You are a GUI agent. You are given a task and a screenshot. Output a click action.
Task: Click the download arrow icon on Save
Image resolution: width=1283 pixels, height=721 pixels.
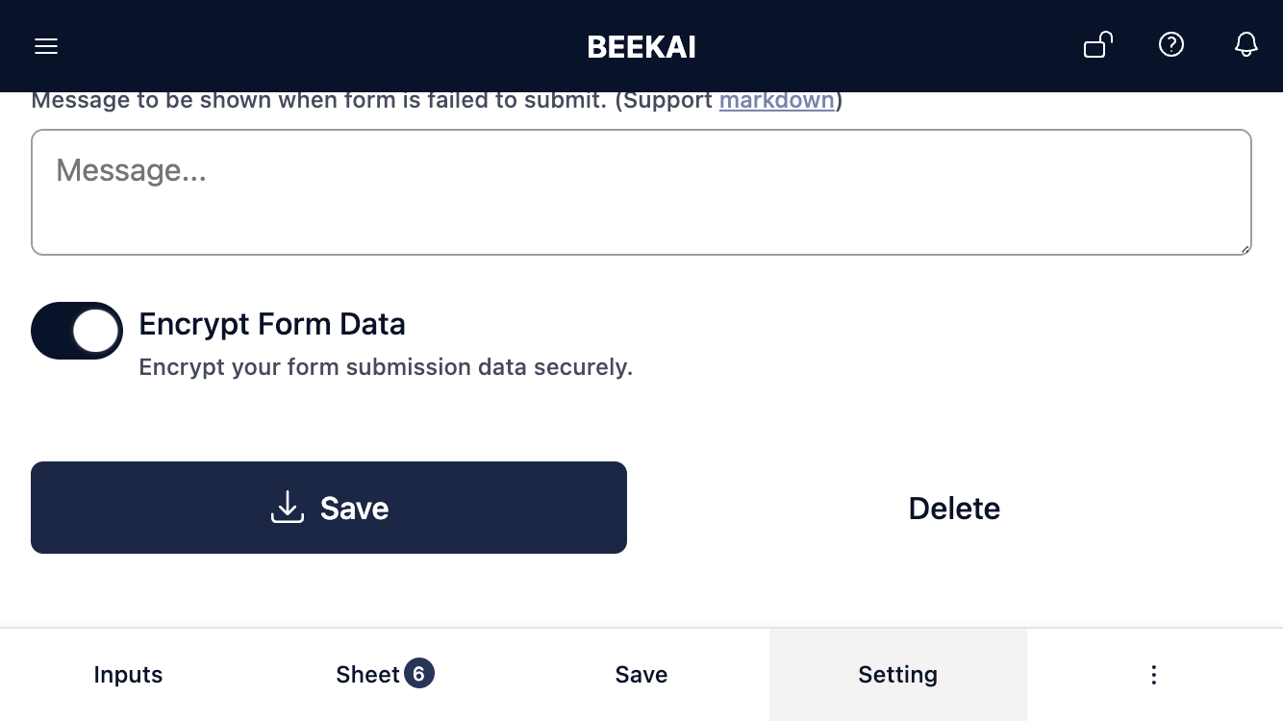(x=288, y=508)
